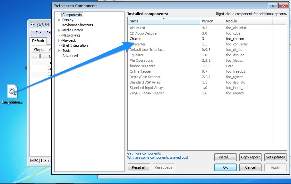
Task: Click the Playi... column header in playlist
Action: [x=39, y=49]
